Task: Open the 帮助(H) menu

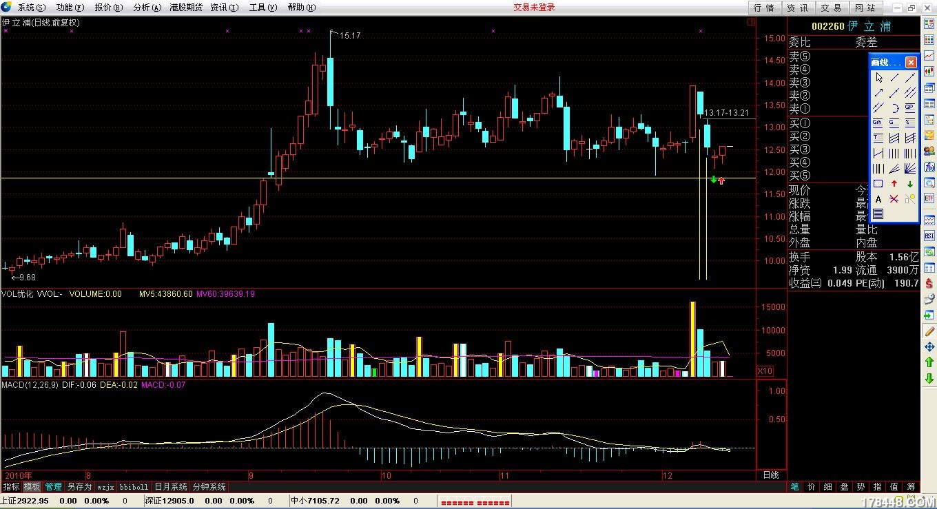Action: [302, 8]
